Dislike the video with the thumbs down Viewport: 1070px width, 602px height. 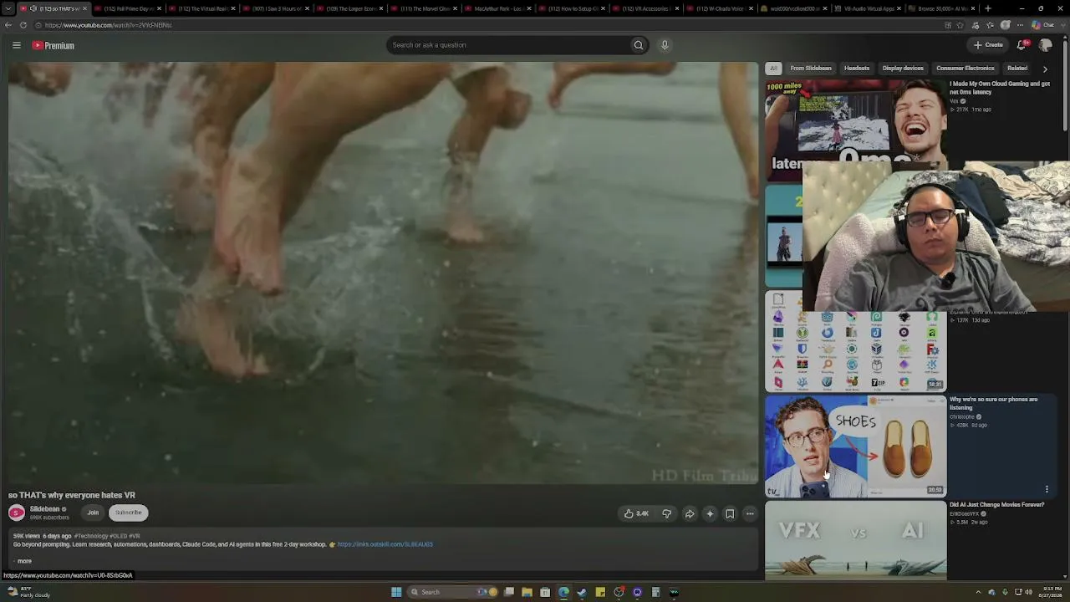(x=666, y=513)
